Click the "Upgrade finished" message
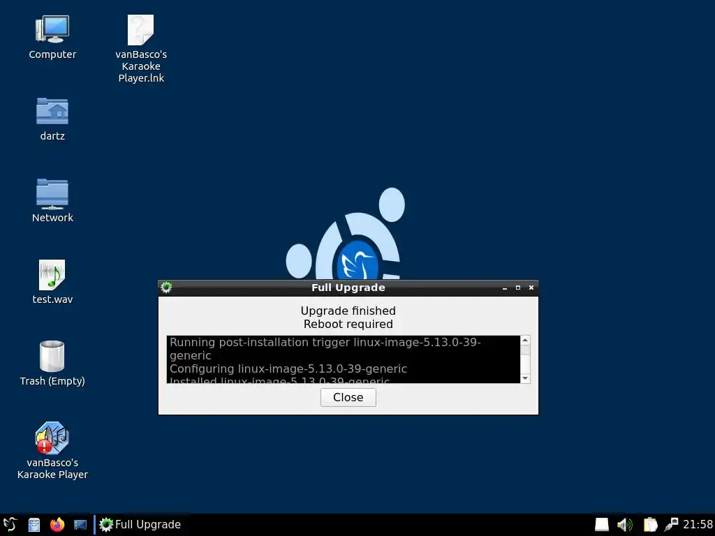Viewport: 715px width, 536px height. click(348, 311)
